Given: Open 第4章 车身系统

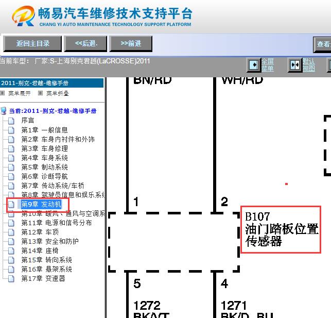Looking at the screenshot, I should 44,158.
